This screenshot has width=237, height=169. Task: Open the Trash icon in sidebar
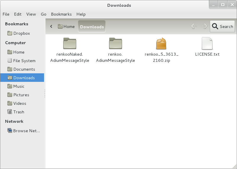[x=10, y=112]
